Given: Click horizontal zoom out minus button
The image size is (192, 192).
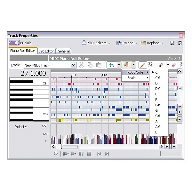Looking at the screenshot, I should tap(174, 147).
